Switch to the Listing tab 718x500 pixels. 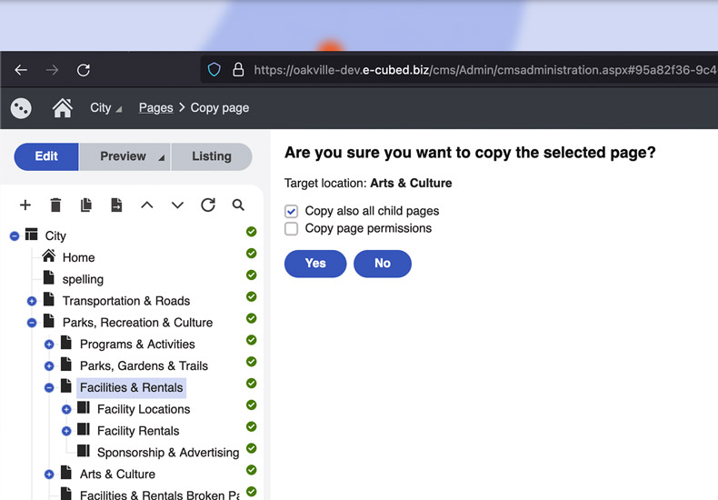(211, 156)
